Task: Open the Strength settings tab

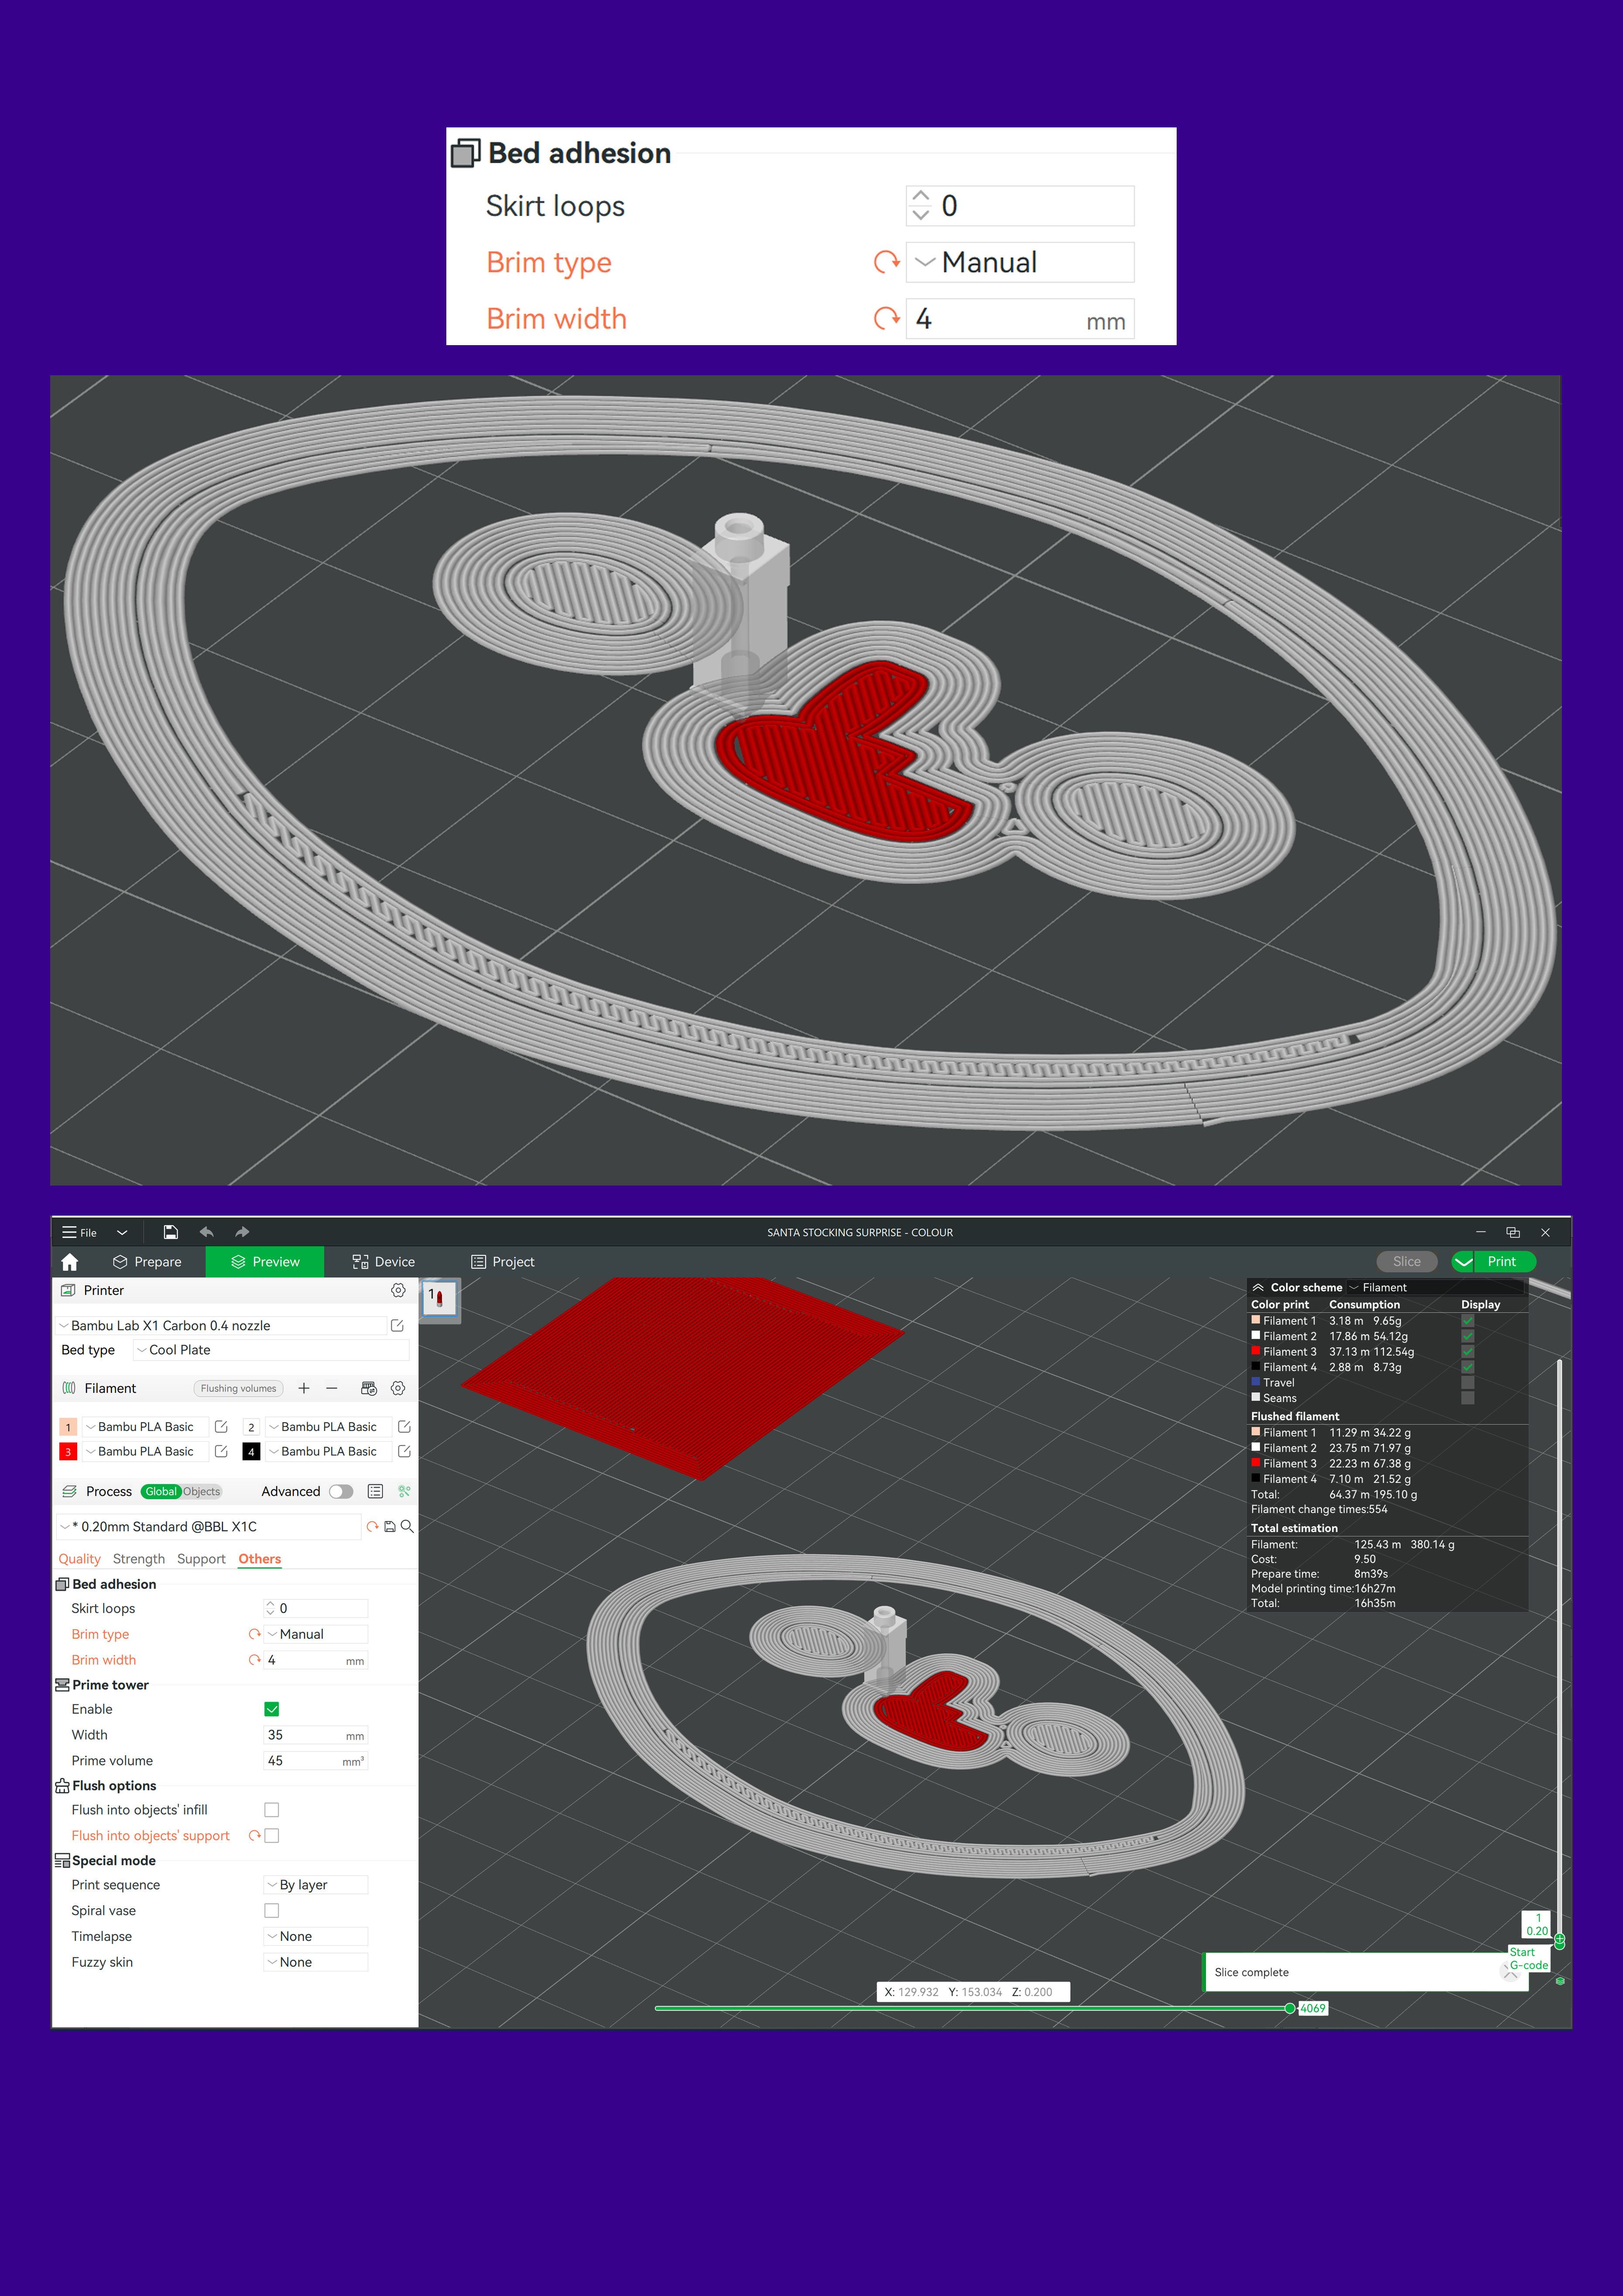Action: pos(139,1559)
